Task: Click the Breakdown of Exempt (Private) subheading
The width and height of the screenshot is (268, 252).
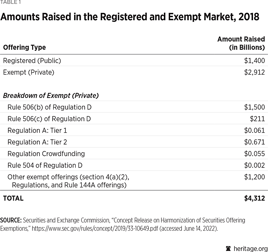Action: click(51, 96)
